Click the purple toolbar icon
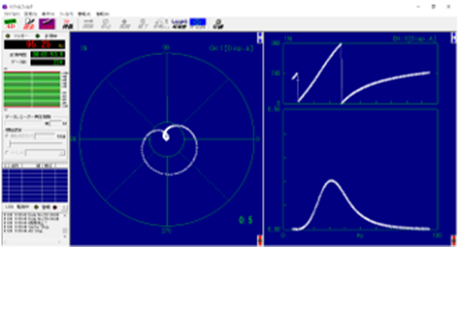Viewport: 459px width, 330px height. [x=47, y=24]
